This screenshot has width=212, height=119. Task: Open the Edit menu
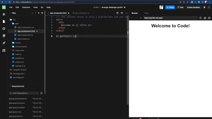pos(17,7)
